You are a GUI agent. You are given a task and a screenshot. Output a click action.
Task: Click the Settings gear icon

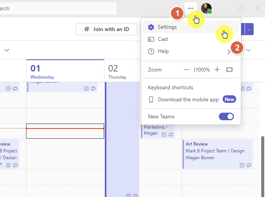151,27
